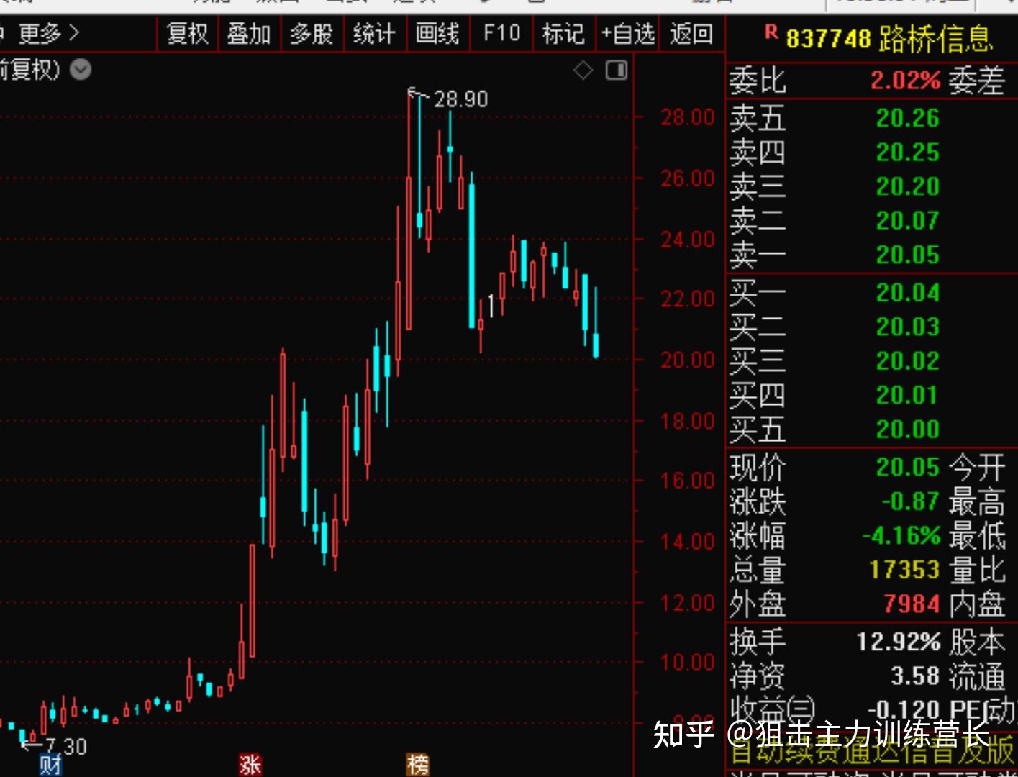The width and height of the screenshot is (1018, 777).
Task: Click the 委差 label
Action: point(976,80)
